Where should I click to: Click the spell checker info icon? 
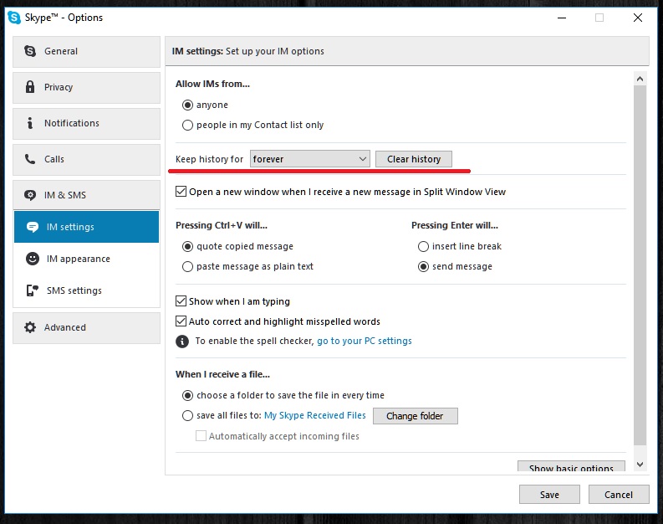click(x=182, y=342)
